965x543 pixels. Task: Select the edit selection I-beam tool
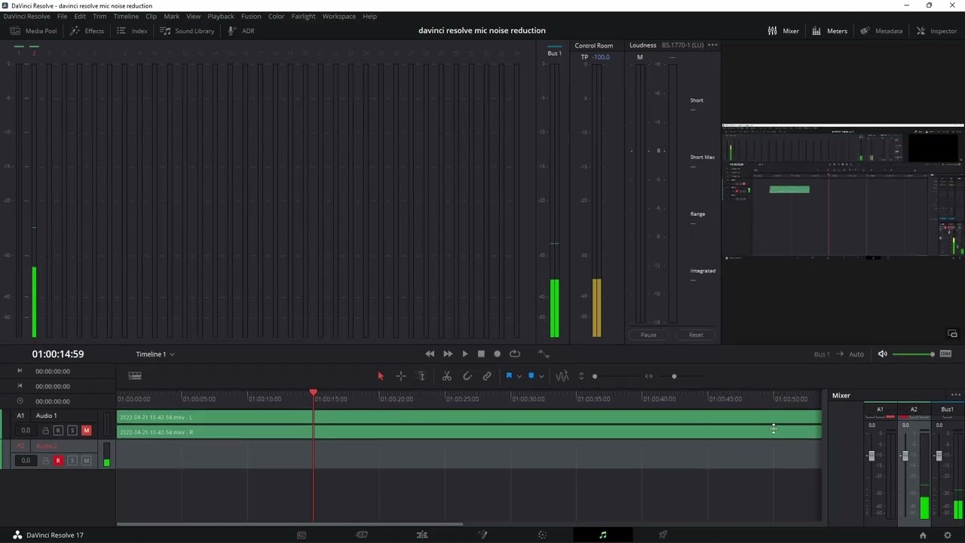click(421, 376)
